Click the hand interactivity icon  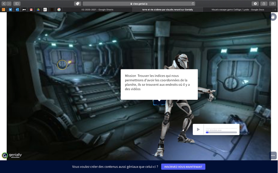pyautogui.click(x=273, y=17)
